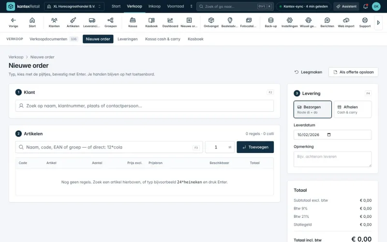Click the Leverdatum date field

pos(332,135)
